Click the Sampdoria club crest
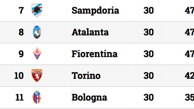This screenshot has width=194, height=109. [x=37, y=10]
